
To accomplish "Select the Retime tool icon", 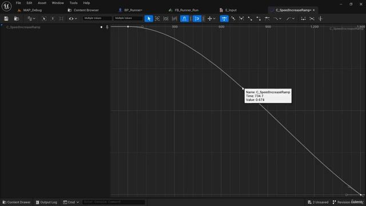I will (166, 19).
